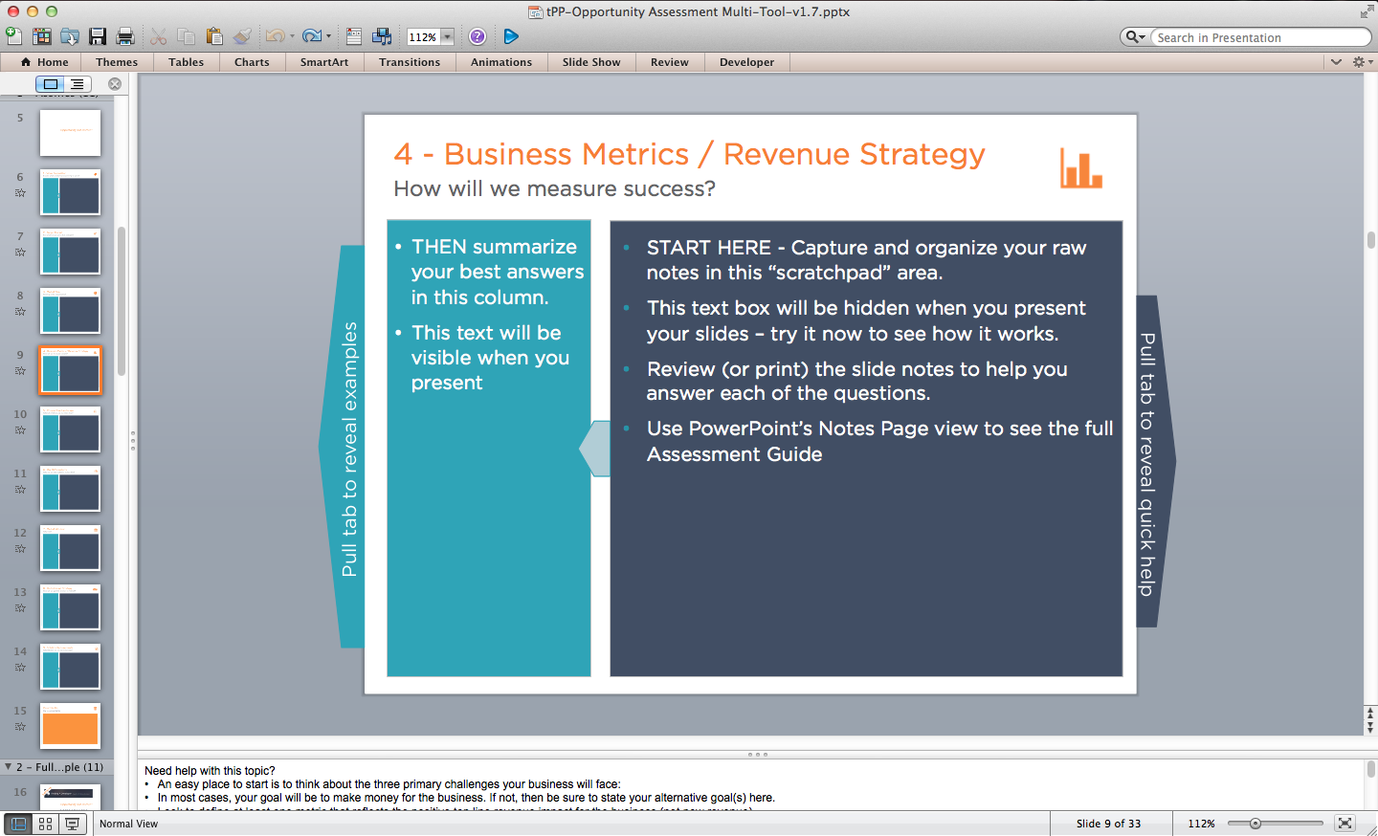This screenshot has width=1378, height=836.
Task: Click the zoom percentage field showing 112%
Action: 423,37
